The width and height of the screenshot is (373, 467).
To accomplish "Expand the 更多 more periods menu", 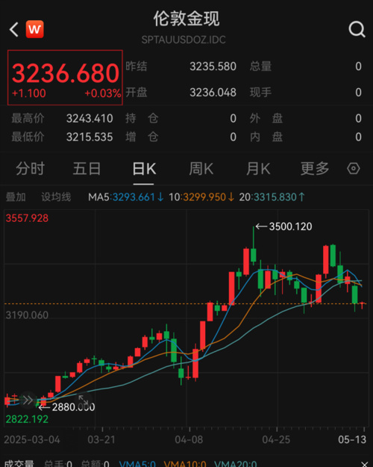I will tap(315, 169).
